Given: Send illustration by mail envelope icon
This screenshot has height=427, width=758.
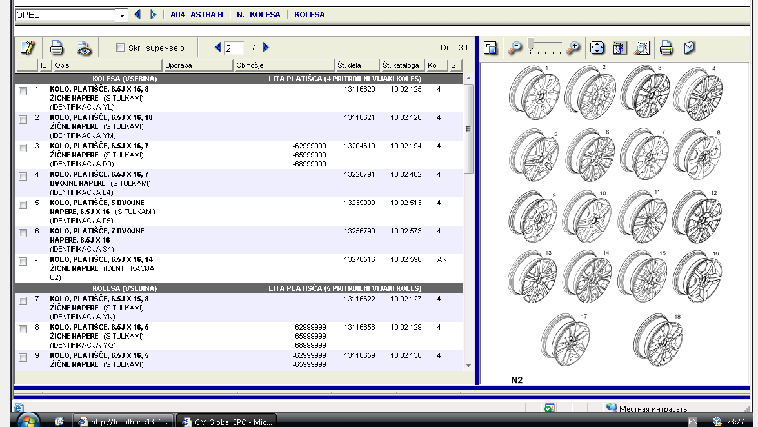Looking at the screenshot, I should click(690, 47).
